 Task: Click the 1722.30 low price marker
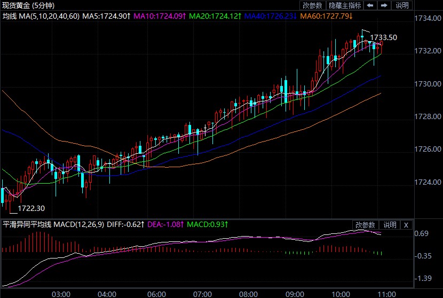tap(31, 209)
